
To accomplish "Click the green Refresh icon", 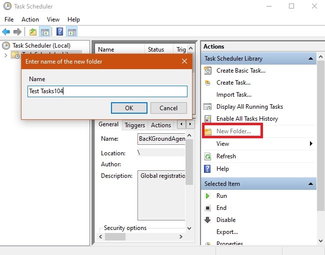I will pos(207,156).
